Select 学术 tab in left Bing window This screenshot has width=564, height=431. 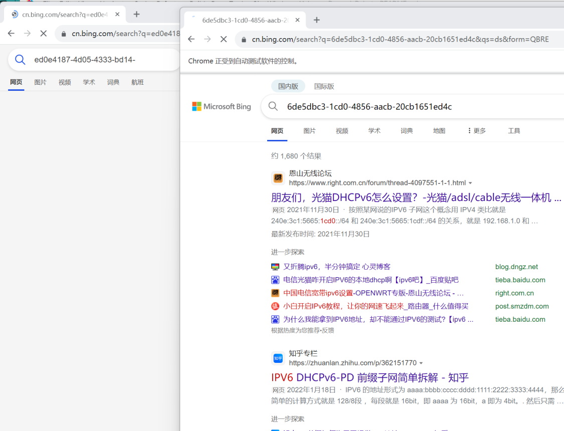coord(89,82)
